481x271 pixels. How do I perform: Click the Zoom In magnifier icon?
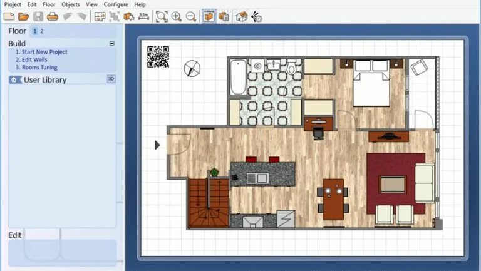pyautogui.click(x=177, y=17)
